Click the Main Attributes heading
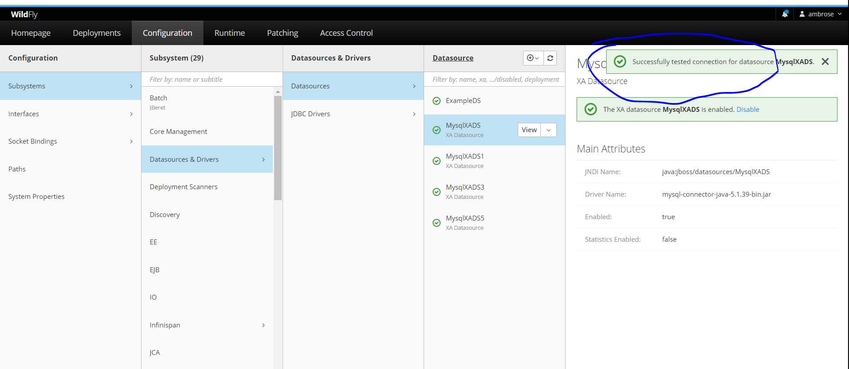The width and height of the screenshot is (849, 369). tap(611, 149)
